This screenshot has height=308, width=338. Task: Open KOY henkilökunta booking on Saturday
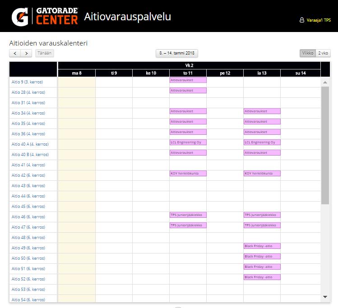[262, 173]
